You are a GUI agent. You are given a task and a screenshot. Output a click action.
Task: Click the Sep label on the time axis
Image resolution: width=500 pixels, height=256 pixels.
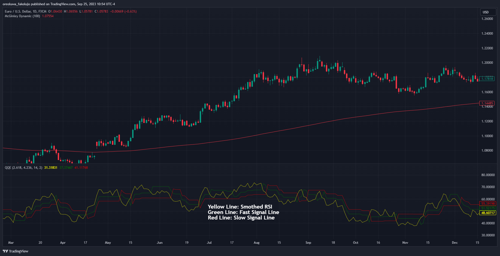pyautogui.click(x=308, y=243)
